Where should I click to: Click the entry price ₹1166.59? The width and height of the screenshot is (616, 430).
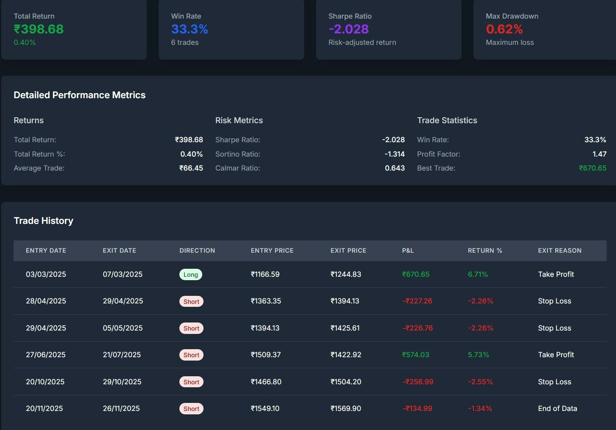[x=265, y=274]
